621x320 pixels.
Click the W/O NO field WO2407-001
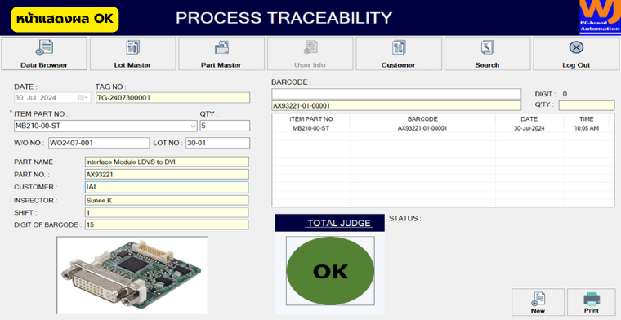99,143
